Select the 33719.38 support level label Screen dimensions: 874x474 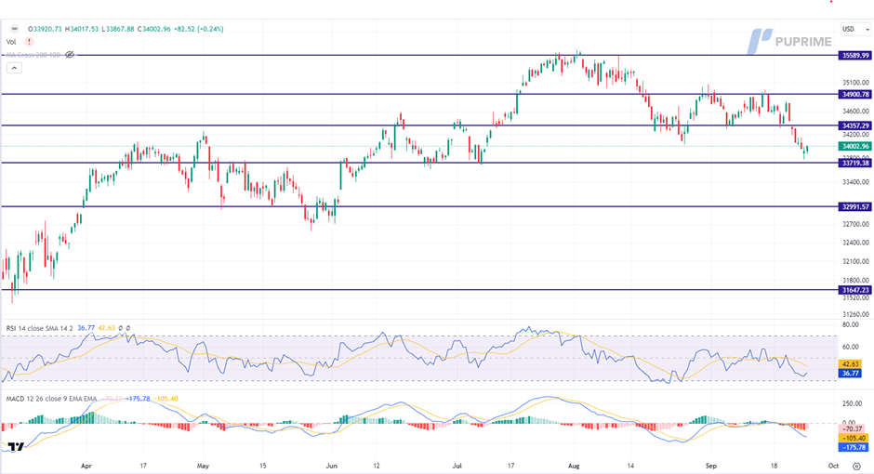tap(854, 163)
